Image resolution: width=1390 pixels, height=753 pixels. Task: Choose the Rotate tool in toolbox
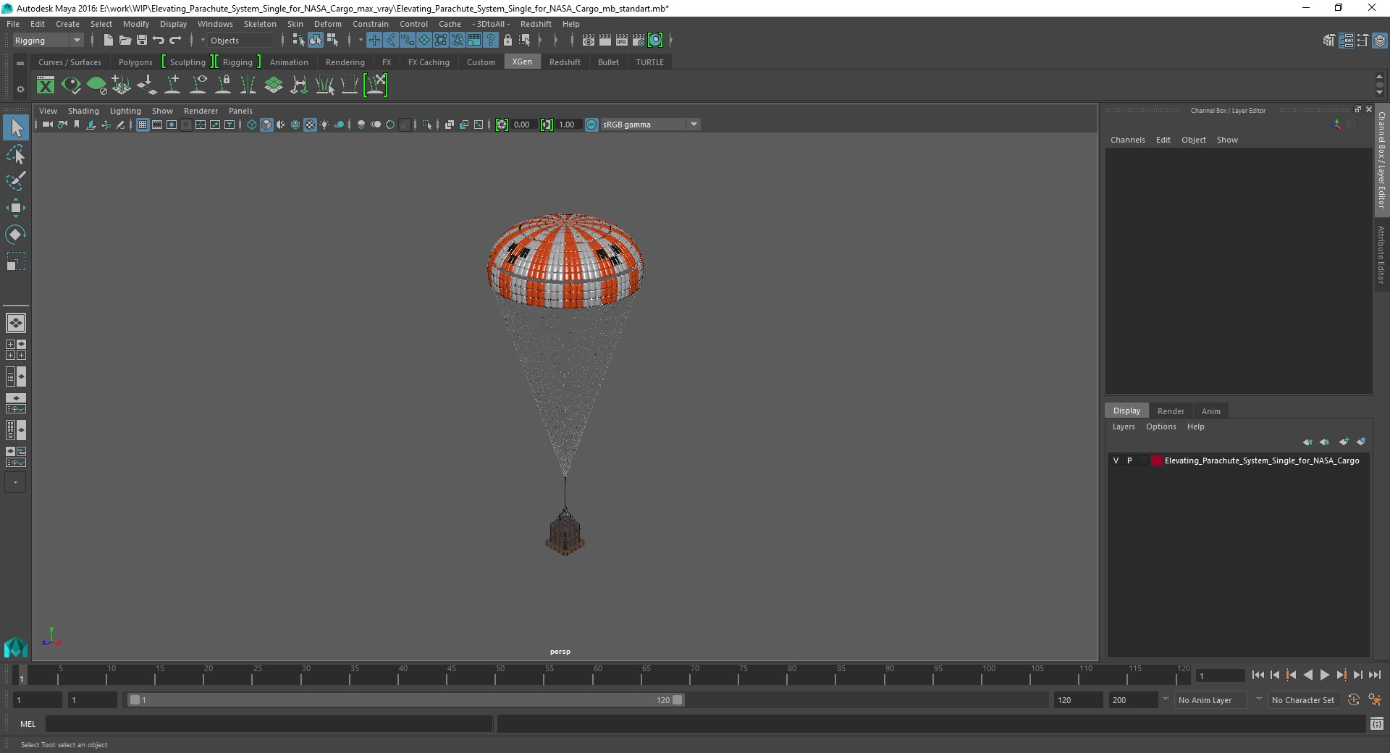click(15, 234)
